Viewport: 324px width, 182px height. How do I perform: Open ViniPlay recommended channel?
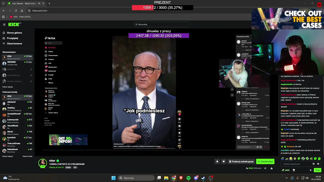pyautogui.click(x=17, y=109)
